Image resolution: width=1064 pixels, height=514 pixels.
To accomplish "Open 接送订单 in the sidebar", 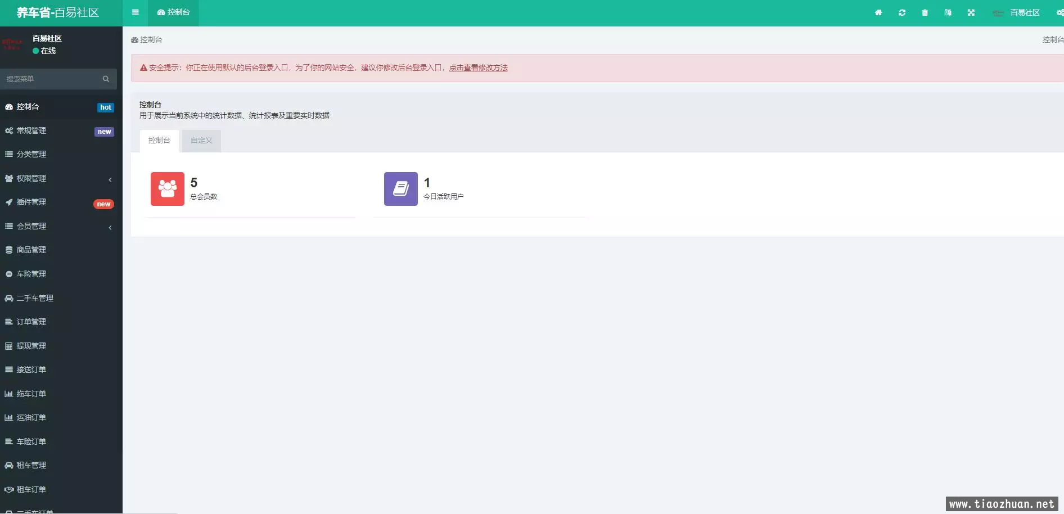I will [61, 369].
